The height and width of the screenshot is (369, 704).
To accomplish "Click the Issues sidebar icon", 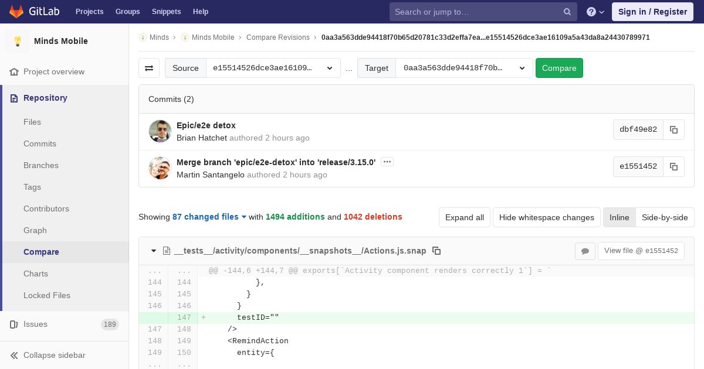I will (14, 324).
